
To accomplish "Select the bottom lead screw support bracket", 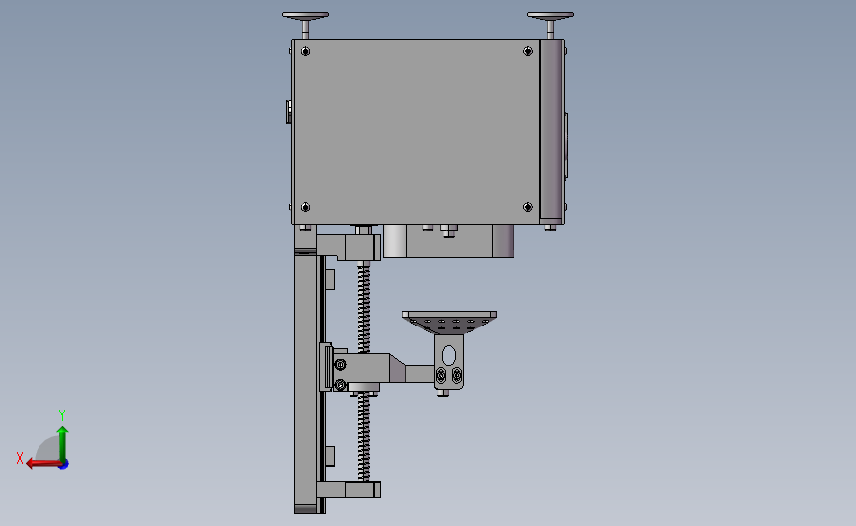I will 349,489.
